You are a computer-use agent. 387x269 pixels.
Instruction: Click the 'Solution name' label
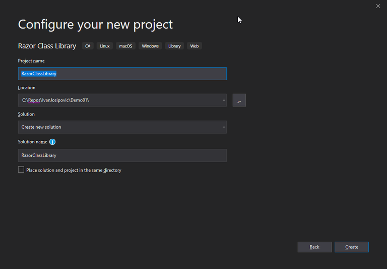[x=32, y=142]
